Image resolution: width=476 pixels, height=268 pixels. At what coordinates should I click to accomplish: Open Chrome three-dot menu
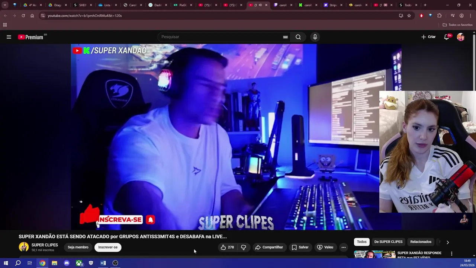[x=470, y=16]
